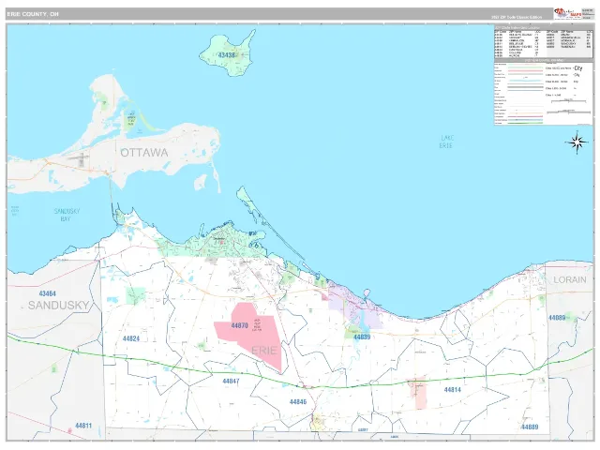600x450 pixels.
Task: Click the compass rose icon
Action: 577,142
